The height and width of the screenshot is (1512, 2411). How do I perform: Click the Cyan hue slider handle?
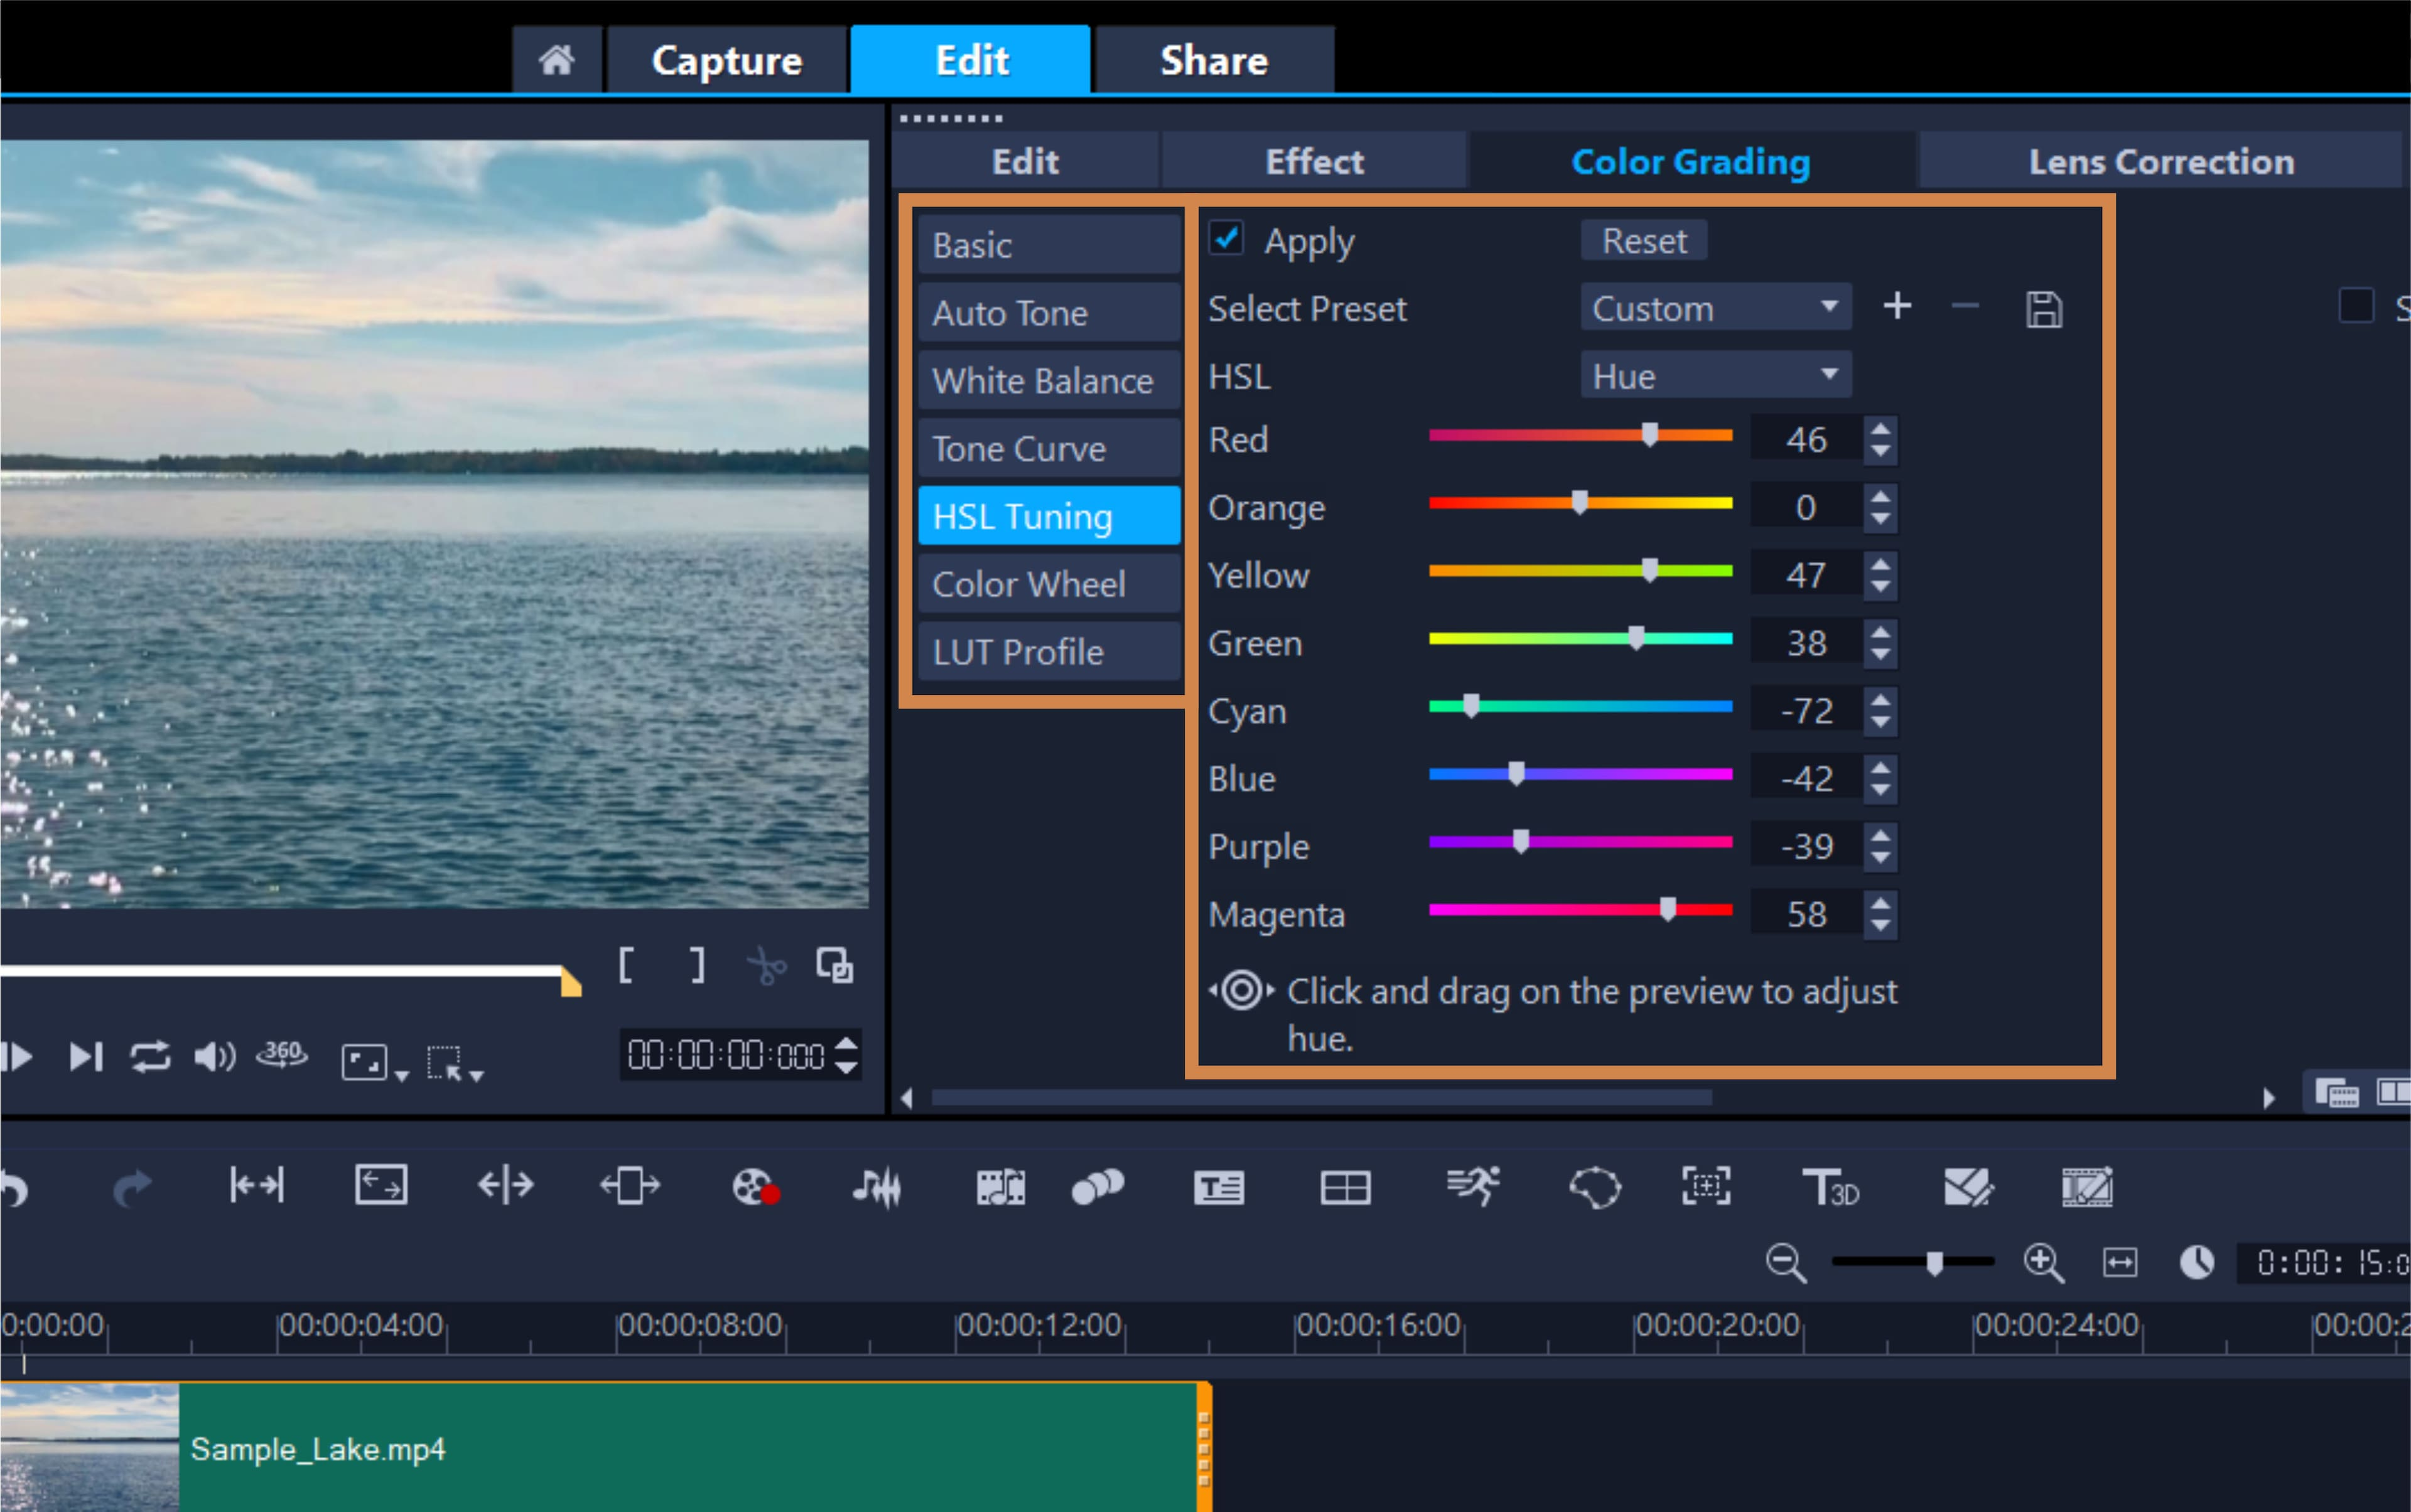1470,706
